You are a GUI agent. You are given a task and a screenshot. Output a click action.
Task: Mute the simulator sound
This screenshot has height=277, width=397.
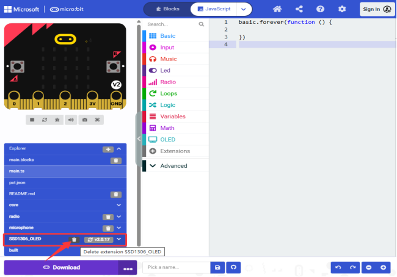pyautogui.click(x=71, y=120)
